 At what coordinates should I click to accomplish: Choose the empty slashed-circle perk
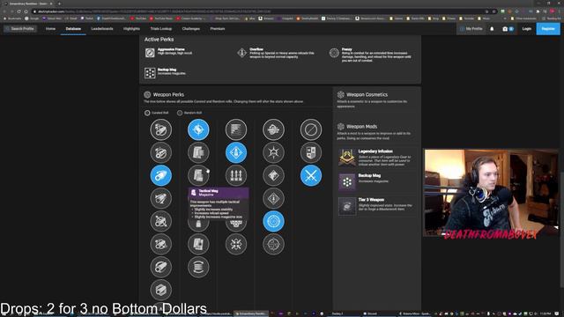point(311,129)
